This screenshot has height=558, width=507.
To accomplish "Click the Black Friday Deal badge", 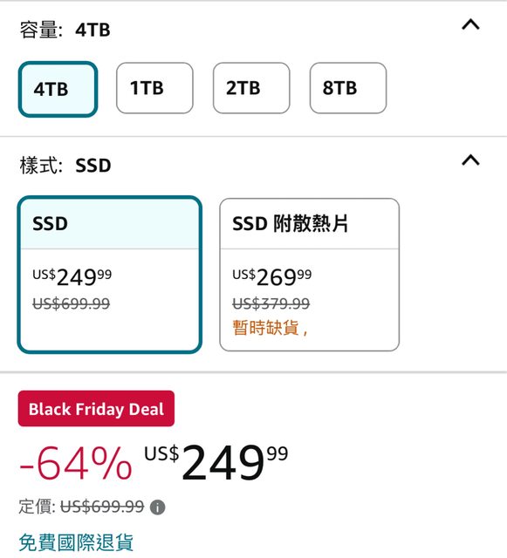I will point(96,409).
